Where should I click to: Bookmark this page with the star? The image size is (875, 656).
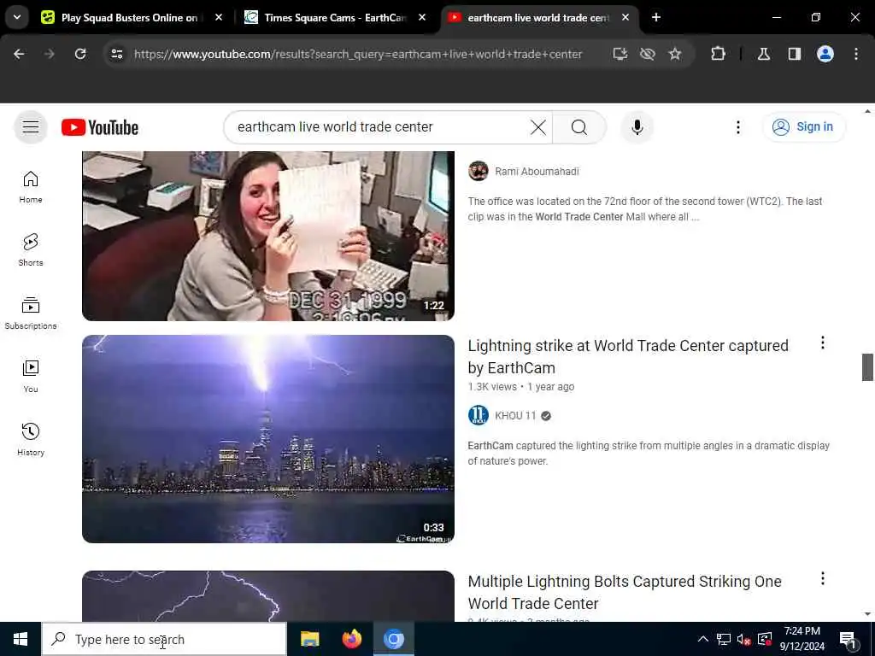pyautogui.click(x=675, y=54)
